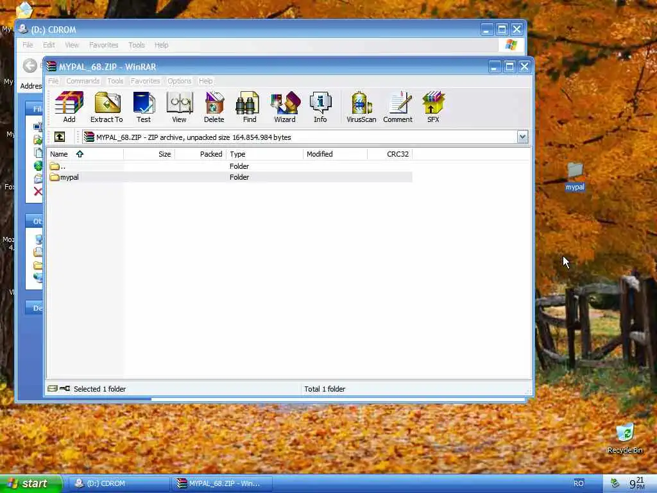Select the mypal folder row
657x493 pixels.
point(230,177)
